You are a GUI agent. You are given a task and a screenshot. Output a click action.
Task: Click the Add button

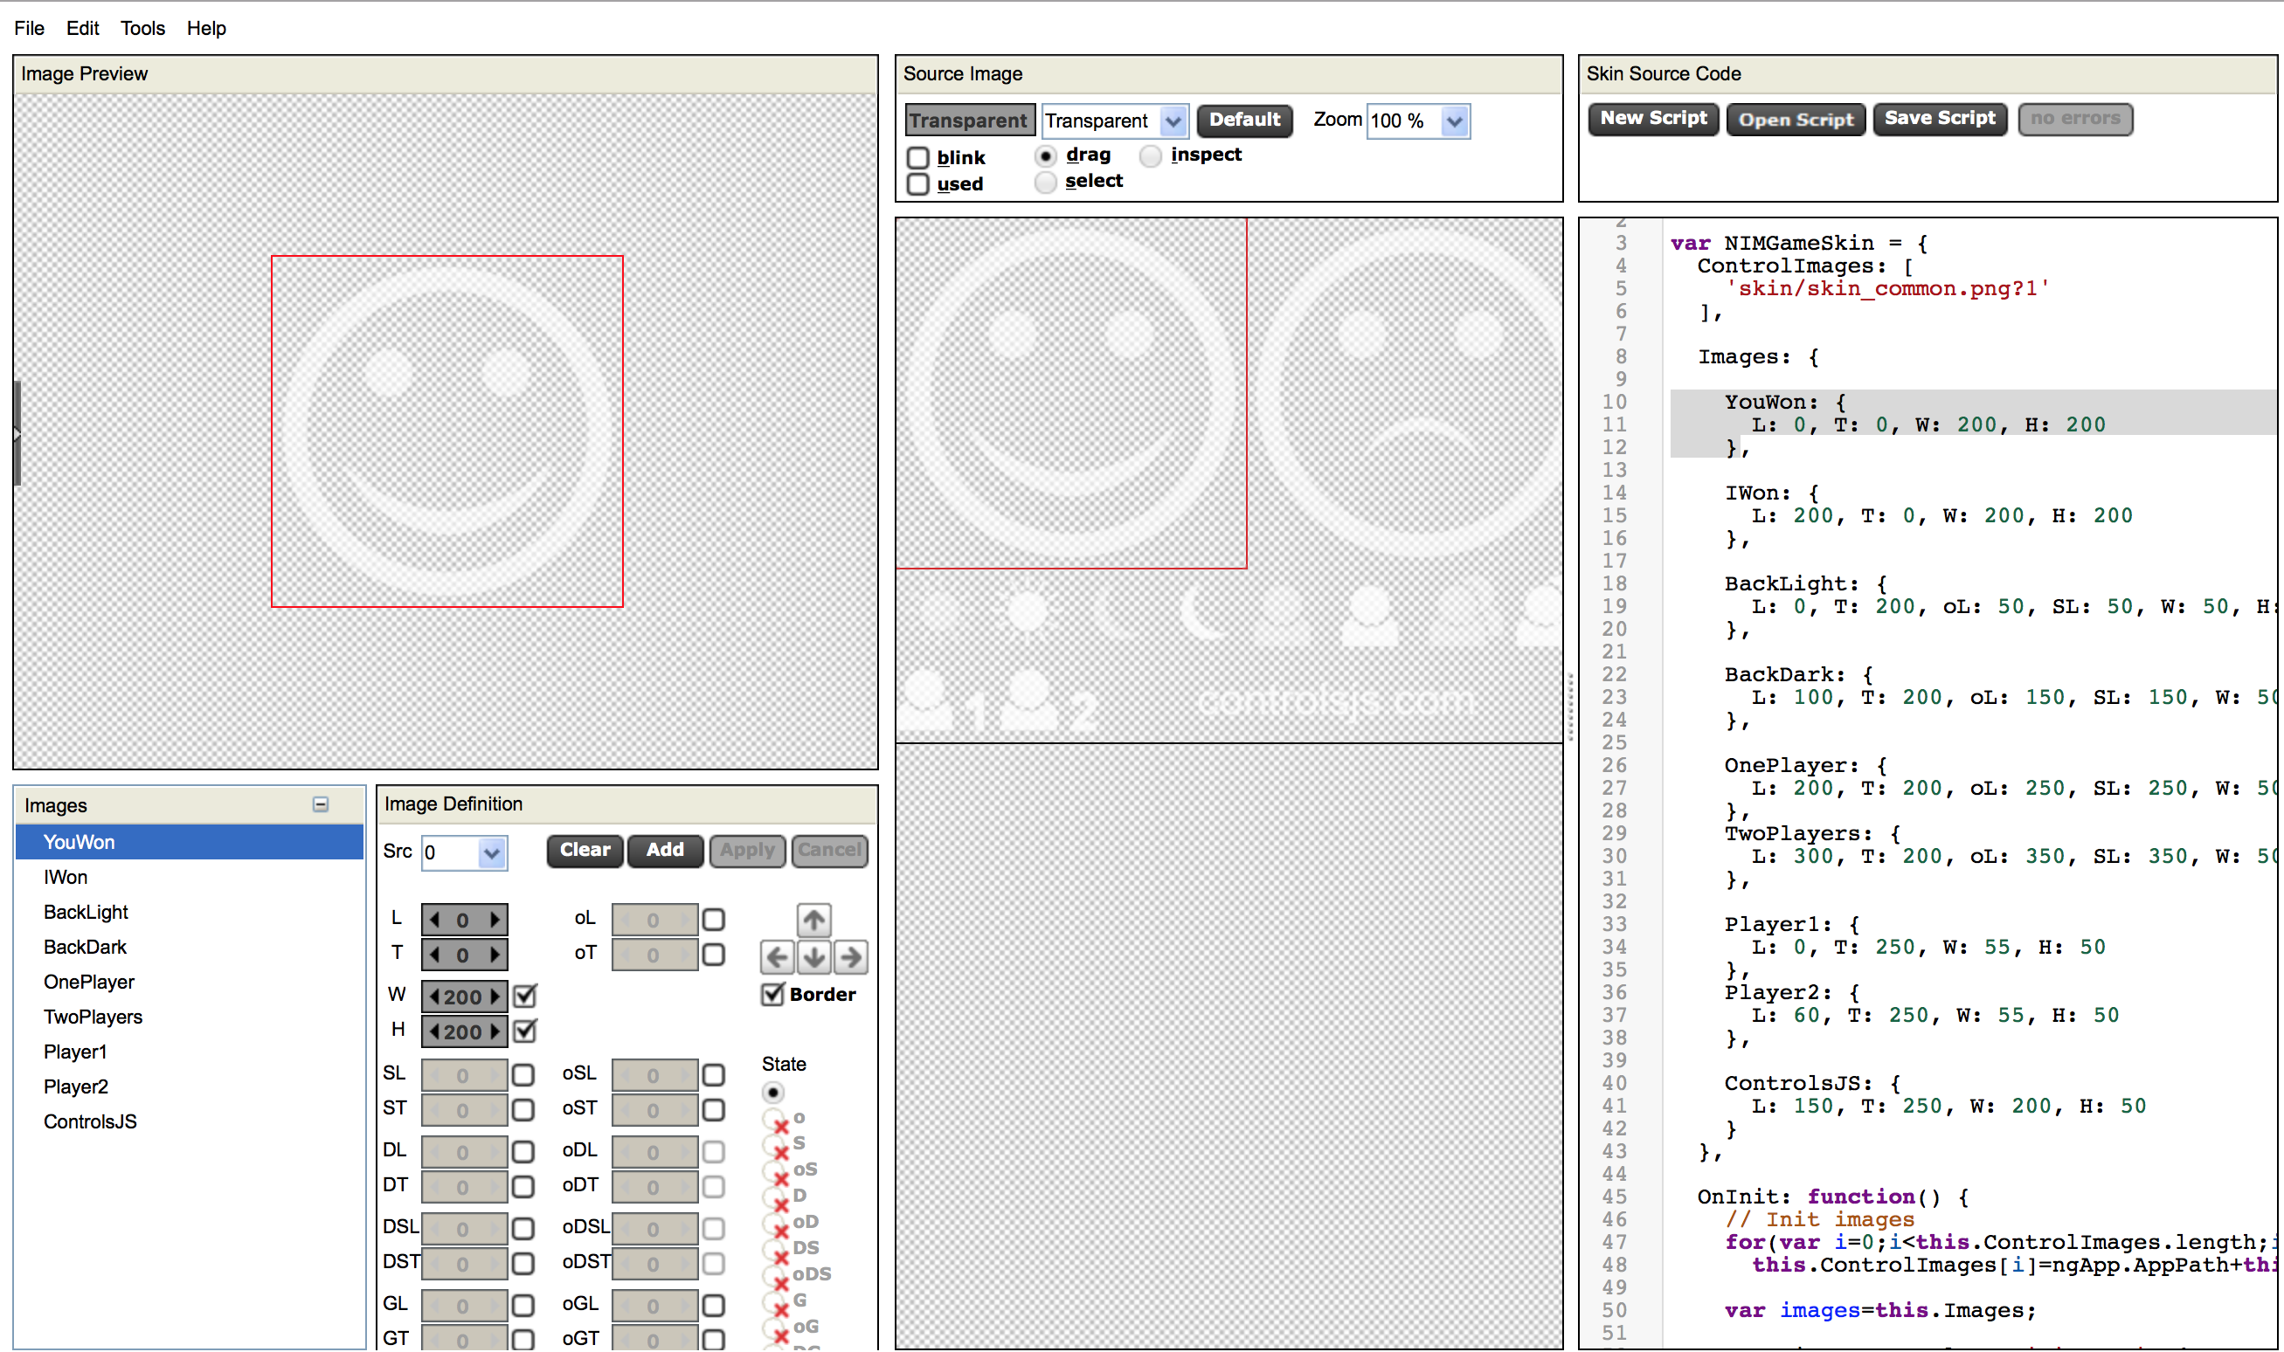[664, 850]
